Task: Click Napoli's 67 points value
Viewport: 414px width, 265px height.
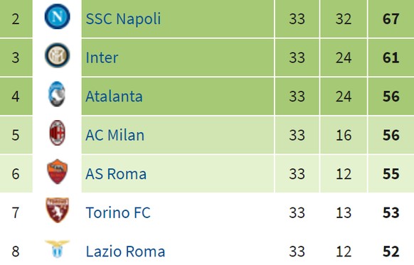Action: click(x=391, y=18)
